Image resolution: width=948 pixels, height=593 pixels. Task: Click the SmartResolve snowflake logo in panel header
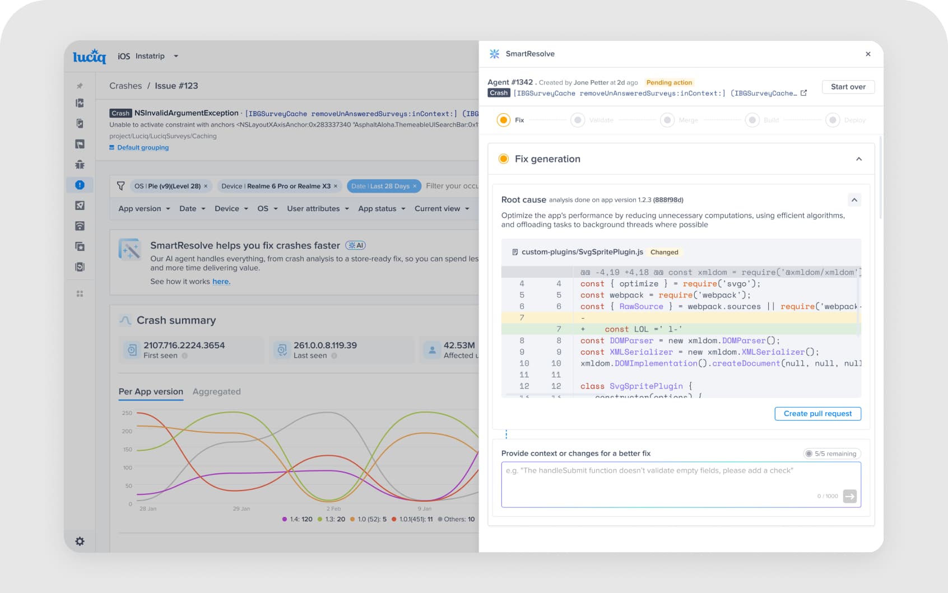point(494,54)
